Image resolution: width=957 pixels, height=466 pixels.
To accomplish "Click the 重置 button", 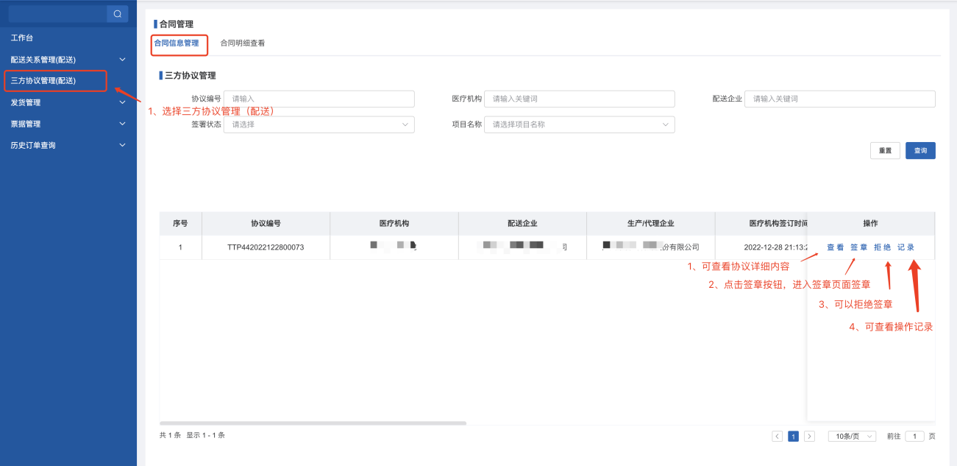I will pos(885,150).
